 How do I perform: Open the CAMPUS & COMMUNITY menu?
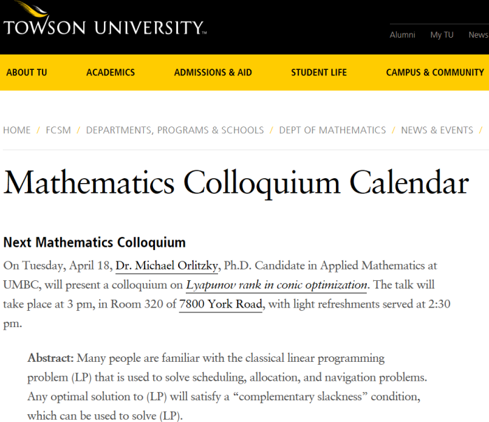coord(435,73)
